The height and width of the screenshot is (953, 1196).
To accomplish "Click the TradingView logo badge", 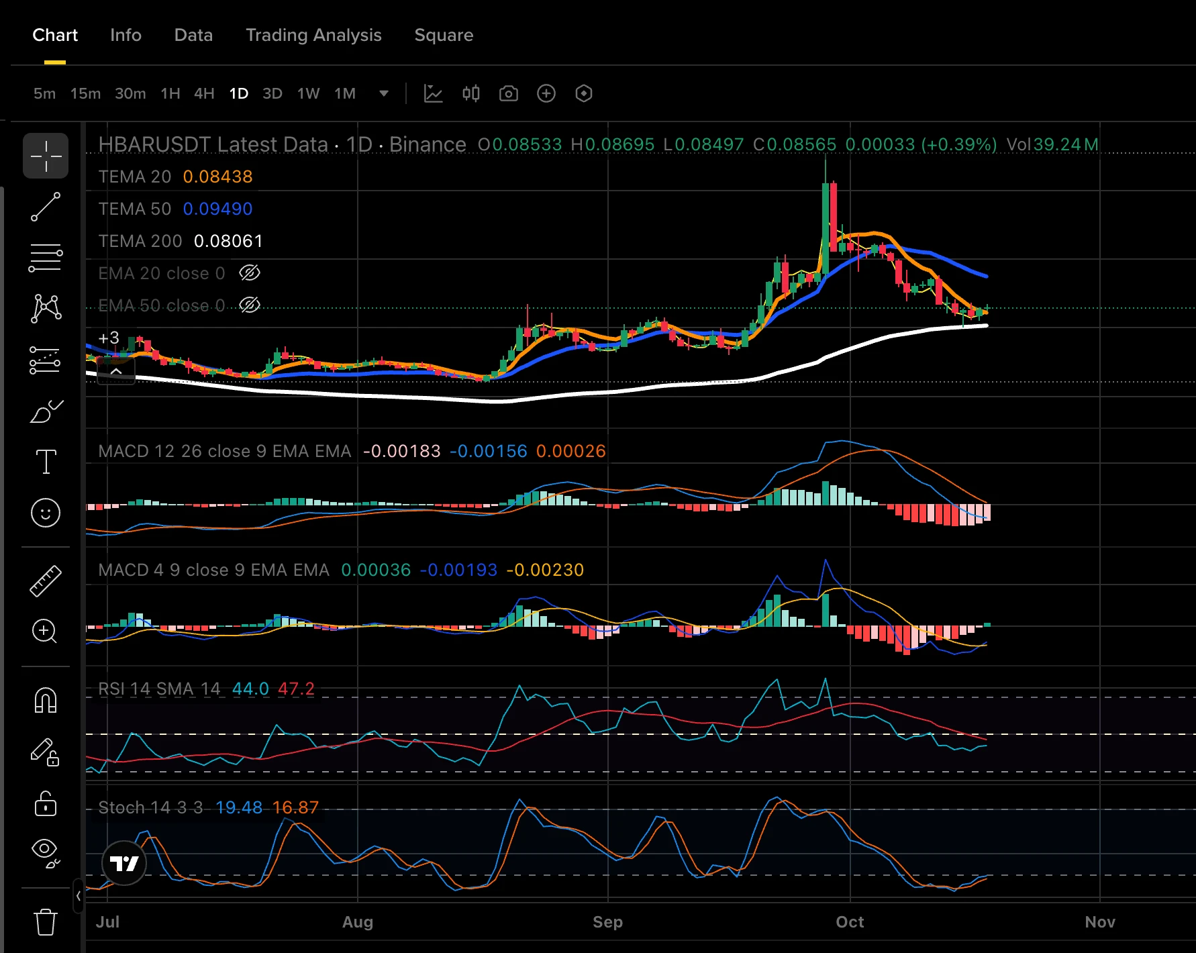I will click(124, 863).
